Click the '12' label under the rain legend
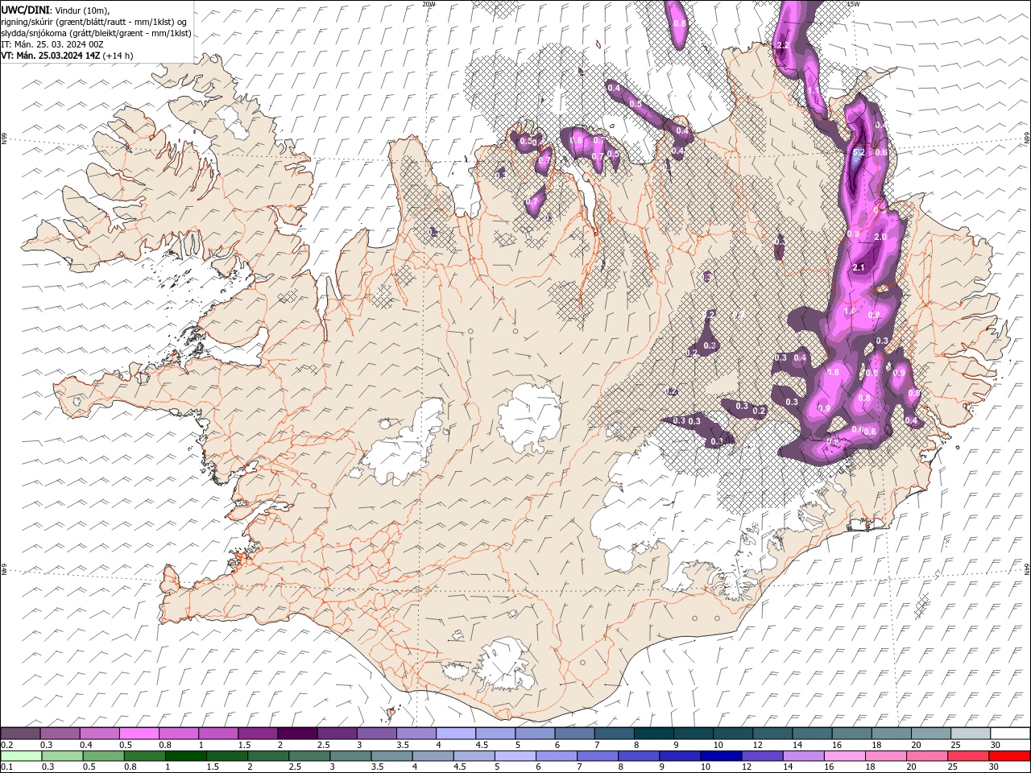1031x773 pixels. 747,767
